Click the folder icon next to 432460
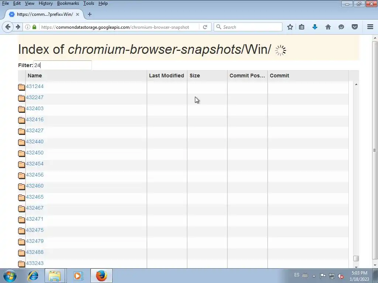The width and height of the screenshot is (378, 283). 22,186
